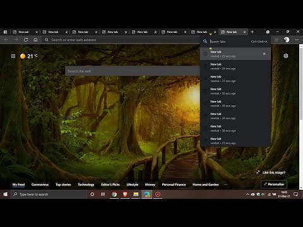Open the red screen recorder taskbar icon
Screen dimensions: 303x227
tap(158, 194)
